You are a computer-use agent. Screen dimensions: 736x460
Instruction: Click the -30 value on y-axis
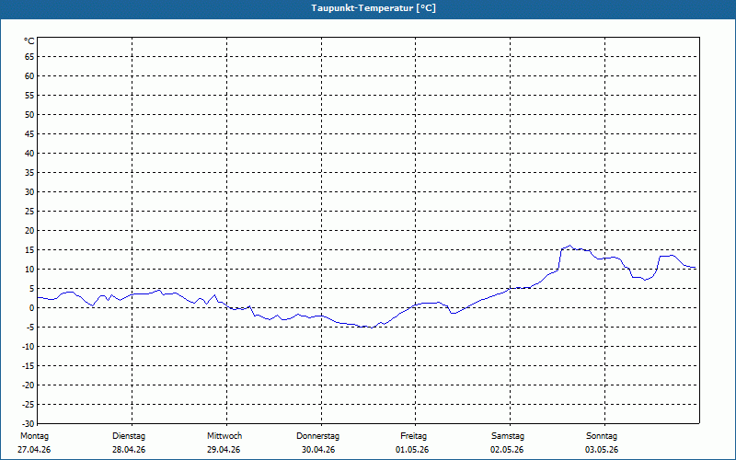click(x=29, y=424)
